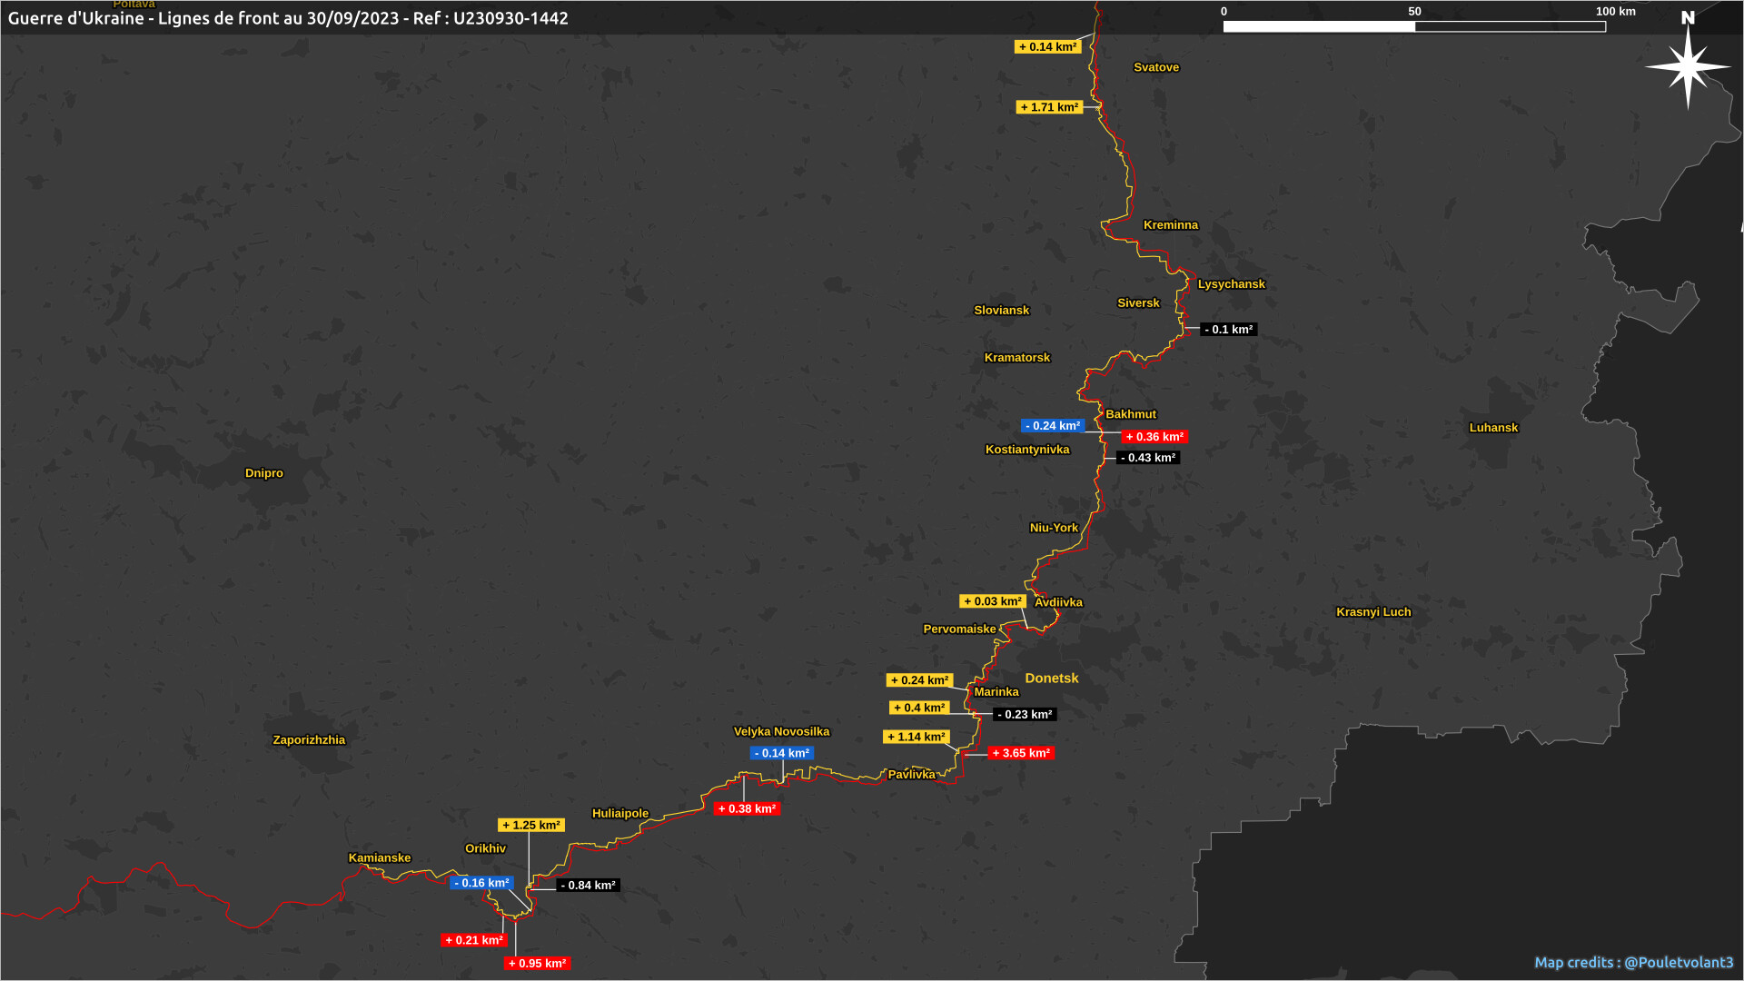Click the north compass star icon
The width and height of the screenshot is (1744, 981).
click(1688, 65)
